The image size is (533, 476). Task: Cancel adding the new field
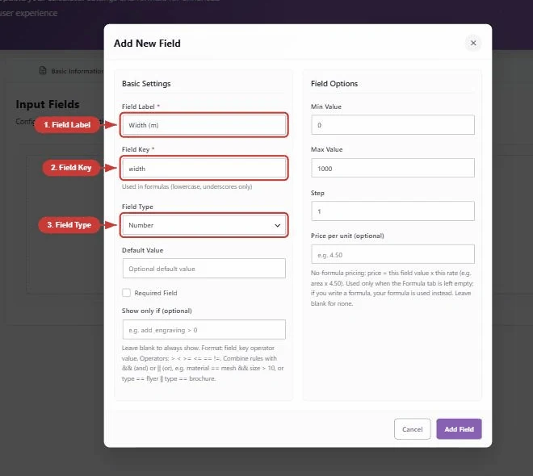[x=413, y=429]
